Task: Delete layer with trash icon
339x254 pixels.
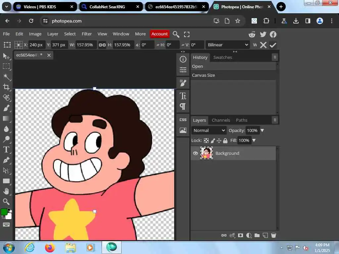Action: (273, 235)
